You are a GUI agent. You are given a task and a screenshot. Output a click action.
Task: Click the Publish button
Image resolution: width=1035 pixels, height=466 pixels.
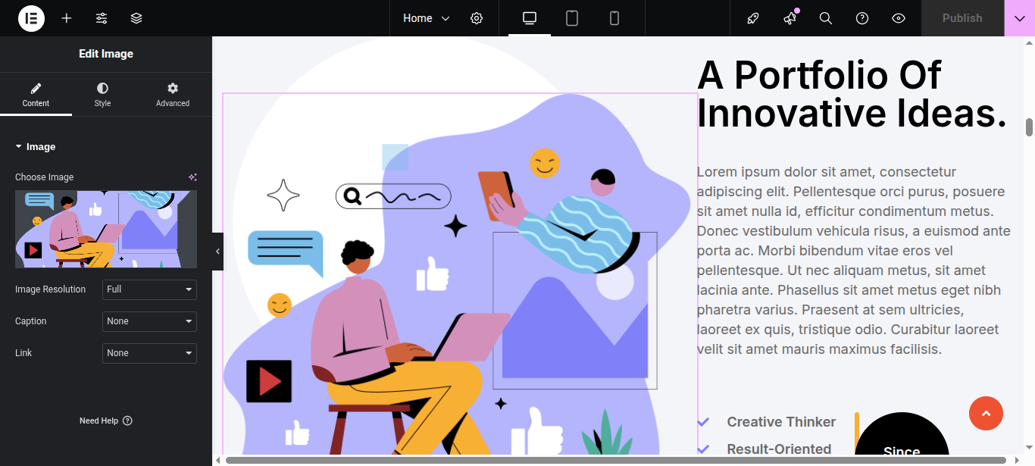[962, 18]
